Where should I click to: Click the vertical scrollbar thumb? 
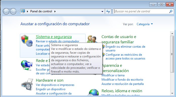tap(172, 54)
